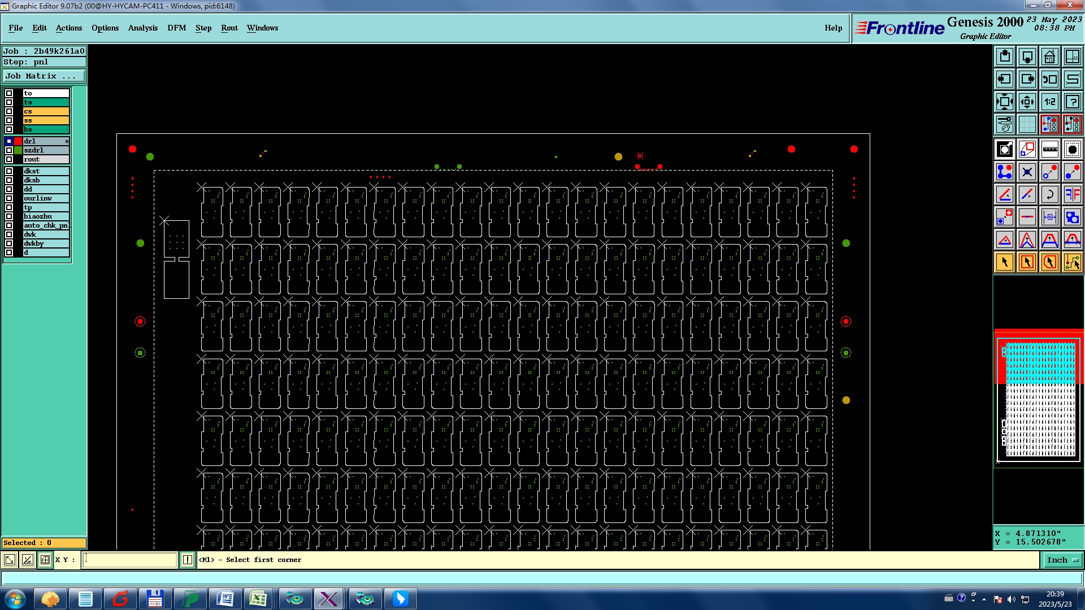1085x610 pixels.
Task: Select the yellow arrow pointer tool
Action: coord(1005,262)
